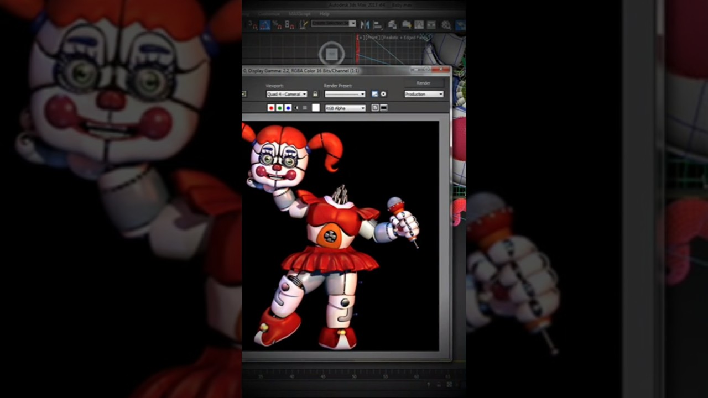Toggle the Spinner Snap icon
Viewport: 708px width, 398px height.
pos(290,25)
